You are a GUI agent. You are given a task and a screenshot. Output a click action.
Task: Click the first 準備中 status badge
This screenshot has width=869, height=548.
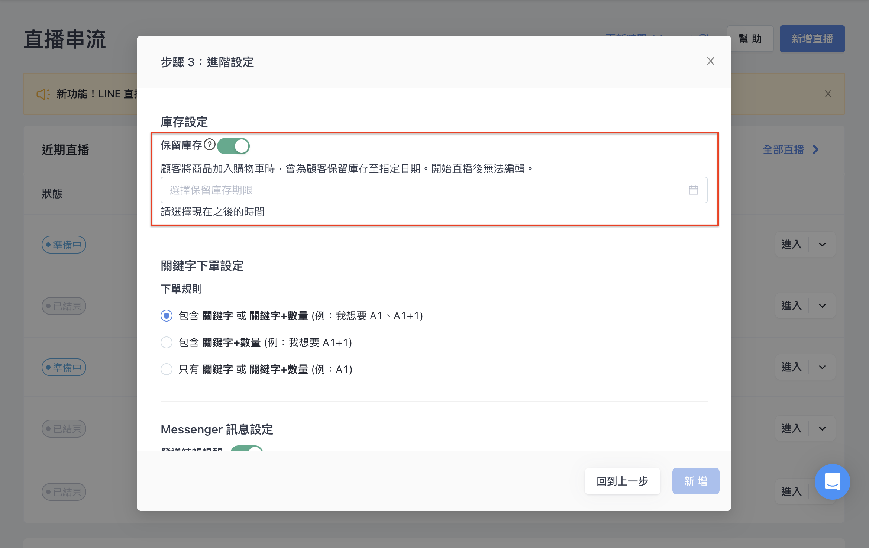pos(64,245)
